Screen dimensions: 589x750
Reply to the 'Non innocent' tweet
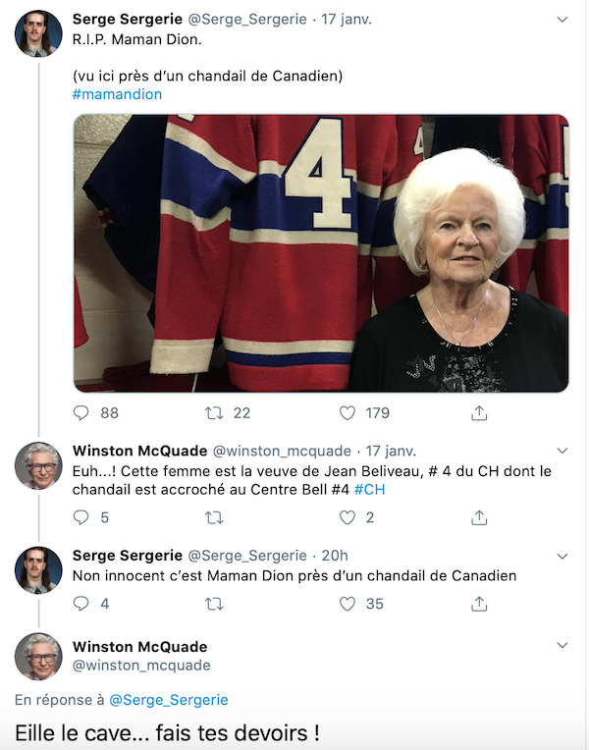pyautogui.click(x=80, y=604)
